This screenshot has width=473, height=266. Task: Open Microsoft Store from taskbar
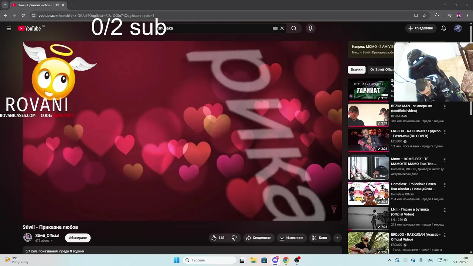click(264, 260)
